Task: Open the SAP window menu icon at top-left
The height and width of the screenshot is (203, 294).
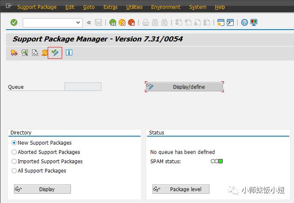Action: point(8,6)
